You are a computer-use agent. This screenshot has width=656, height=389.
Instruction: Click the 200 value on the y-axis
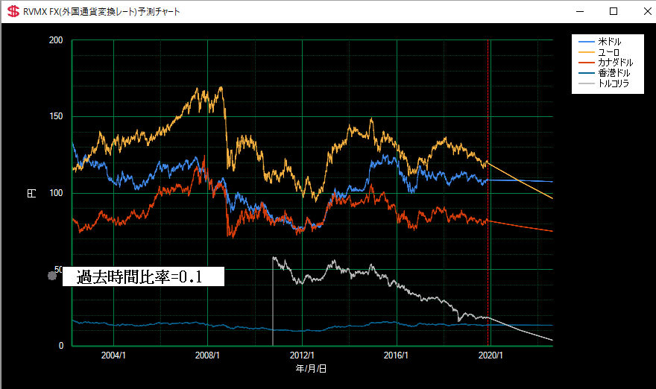coord(56,40)
